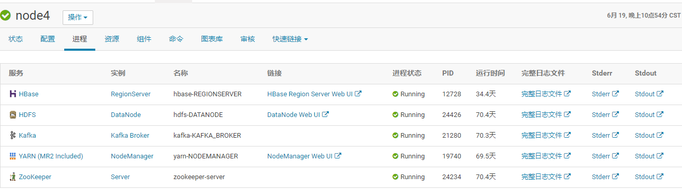Click external-link icon of YARN Stderr
Viewport: 682px width, 190px height.
tap(615, 156)
